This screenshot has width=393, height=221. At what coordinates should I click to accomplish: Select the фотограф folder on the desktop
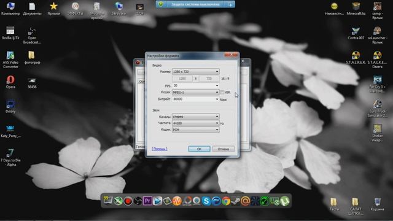(32, 58)
